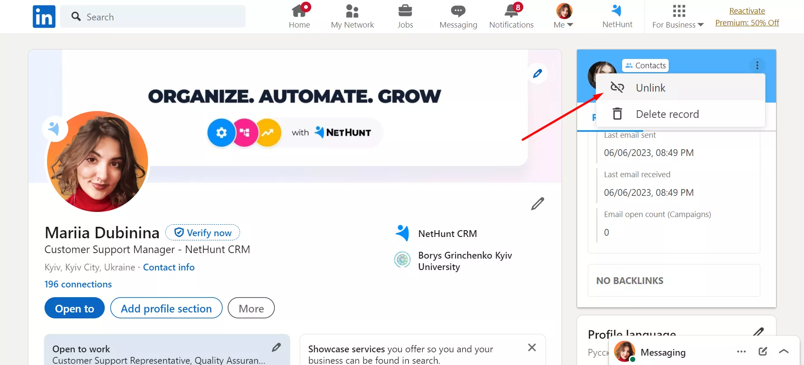
Task: Open Contact info link
Action: pyautogui.click(x=169, y=267)
